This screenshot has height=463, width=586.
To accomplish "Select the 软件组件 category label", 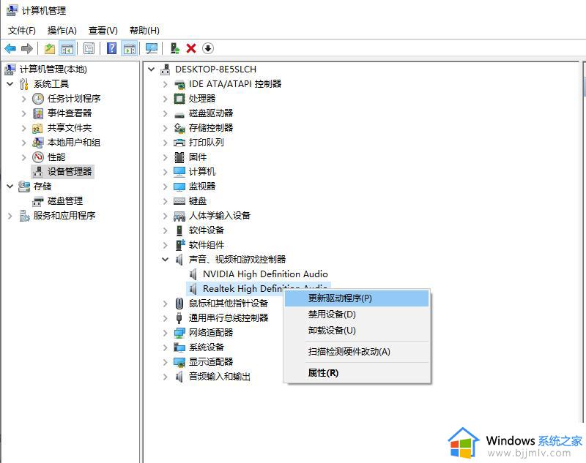I will tap(207, 245).
